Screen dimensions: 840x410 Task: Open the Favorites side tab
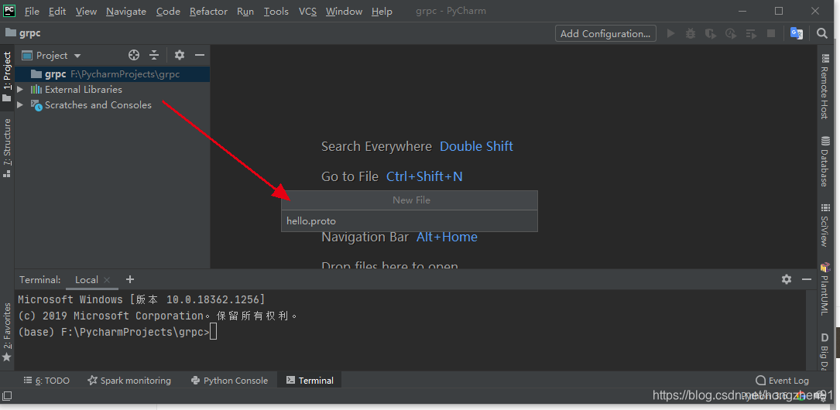7,332
